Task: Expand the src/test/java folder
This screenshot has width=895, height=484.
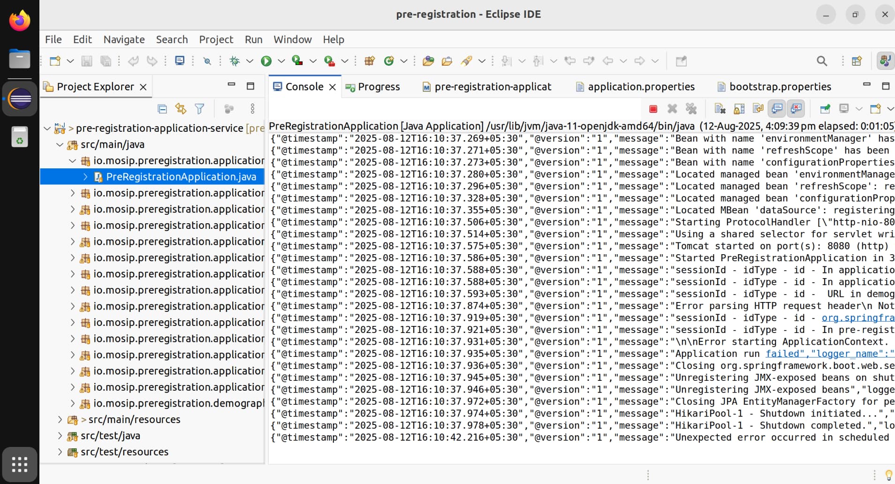Action: pos(60,436)
